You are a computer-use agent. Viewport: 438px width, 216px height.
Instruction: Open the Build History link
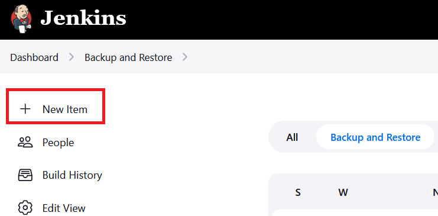pos(72,175)
